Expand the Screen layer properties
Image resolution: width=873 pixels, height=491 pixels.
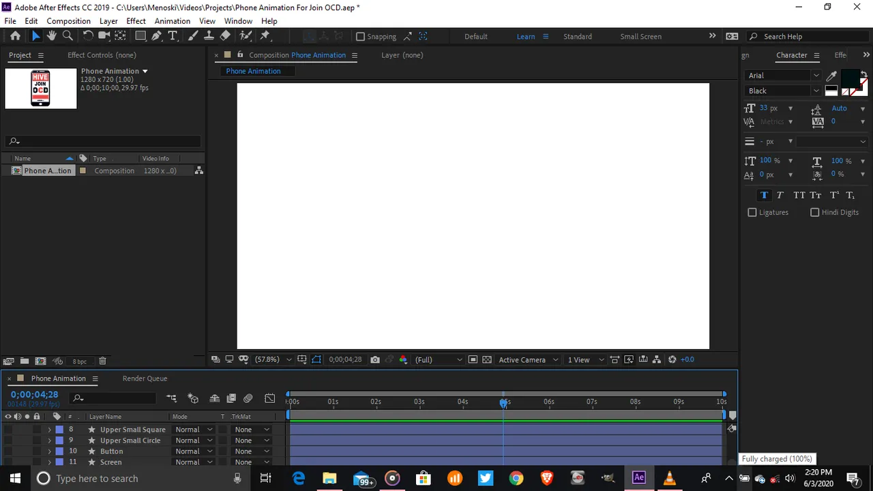(x=49, y=462)
